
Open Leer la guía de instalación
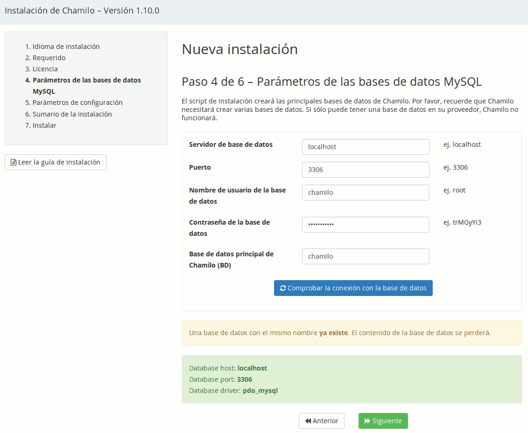pos(56,162)
